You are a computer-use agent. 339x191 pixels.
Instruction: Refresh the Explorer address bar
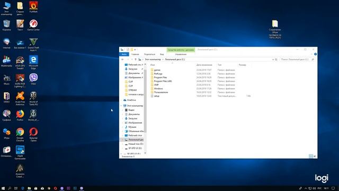pyautogui.click(x=276, y=59)
